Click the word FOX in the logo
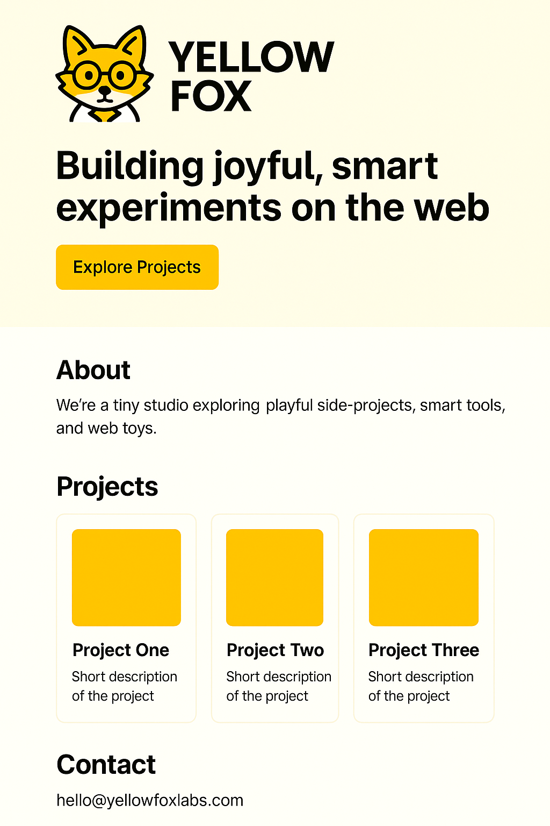The width and height of the screenshot is (550, 826). tap(211, 96)
